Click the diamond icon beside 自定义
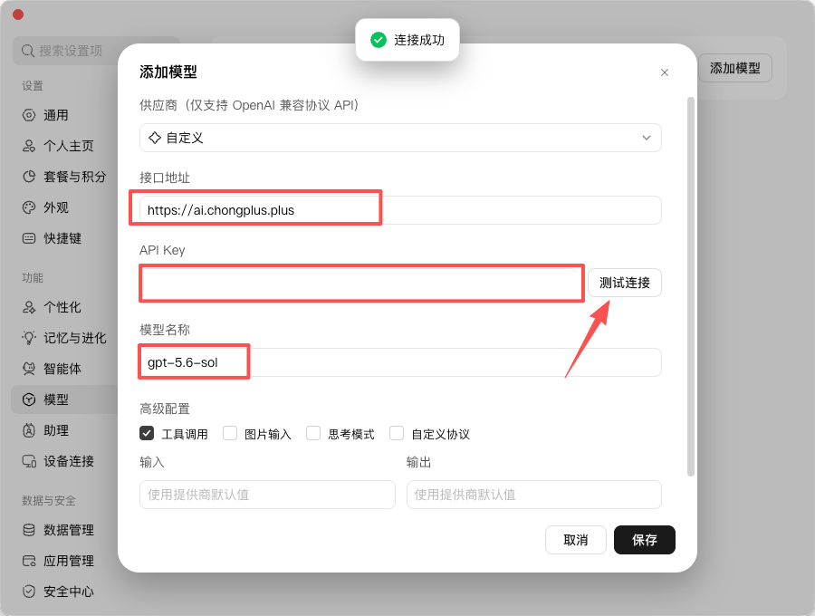Image resolution: width=815 pixels, height=616 pixels. tap(154, 138)
